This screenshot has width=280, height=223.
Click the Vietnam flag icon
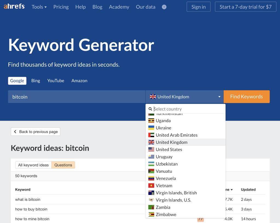click(151, 185)
